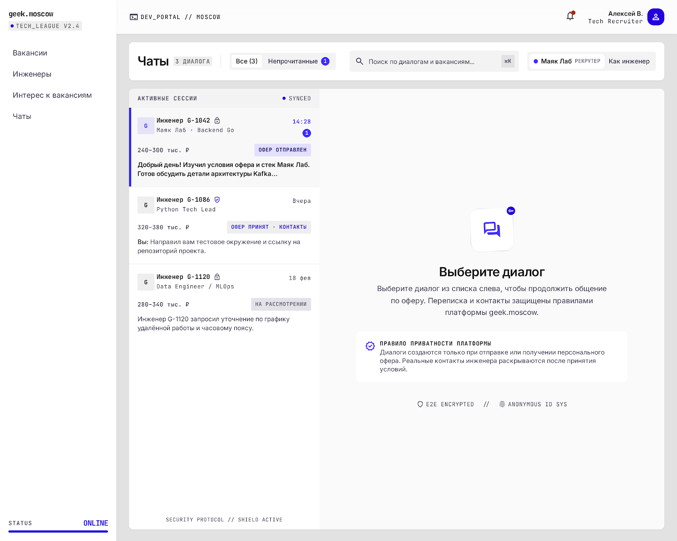Open the user profile avatar

655,17
